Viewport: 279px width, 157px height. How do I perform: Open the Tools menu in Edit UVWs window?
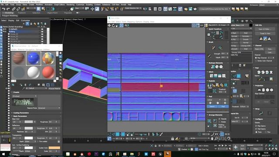(x=124, y=21)
